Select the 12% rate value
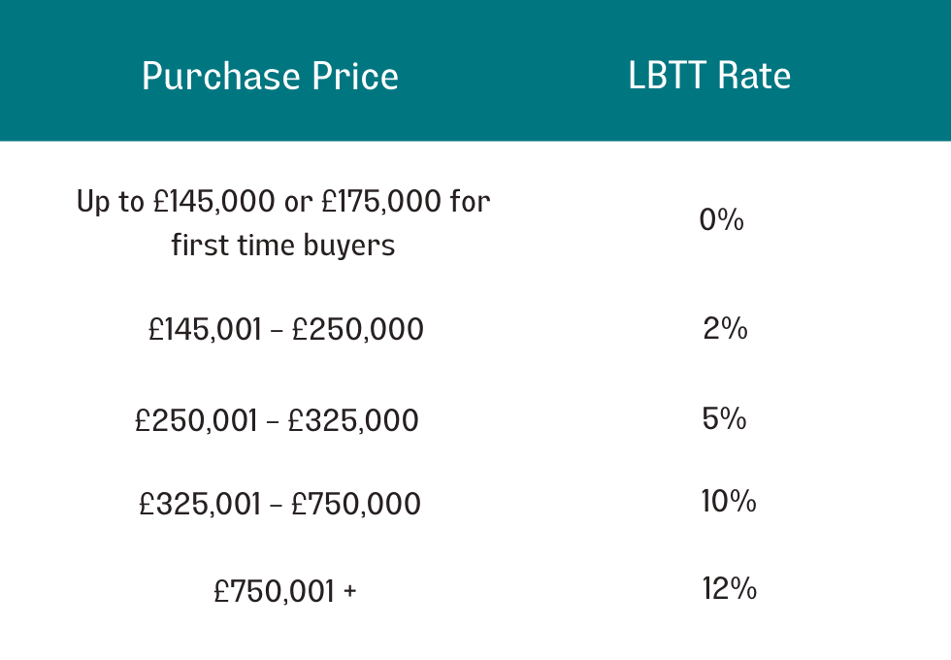951x660 pixels. (x=729, y=588)
